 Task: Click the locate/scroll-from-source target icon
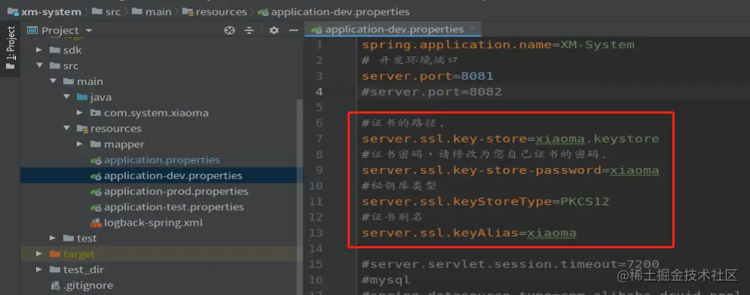click(x=230, y=31)
